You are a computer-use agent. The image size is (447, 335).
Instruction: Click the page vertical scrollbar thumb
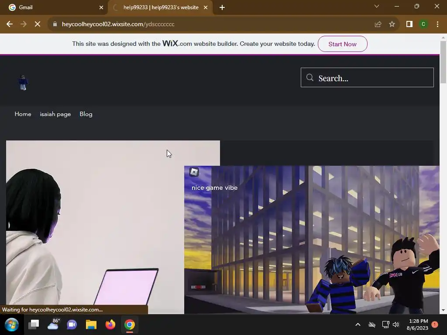443,62
